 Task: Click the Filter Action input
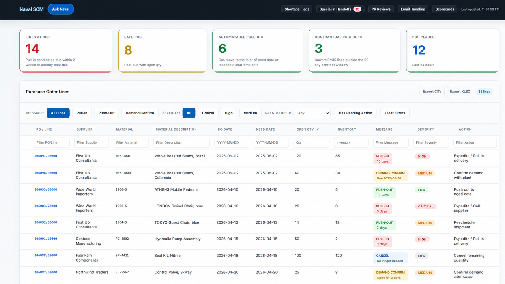(475, 142)
